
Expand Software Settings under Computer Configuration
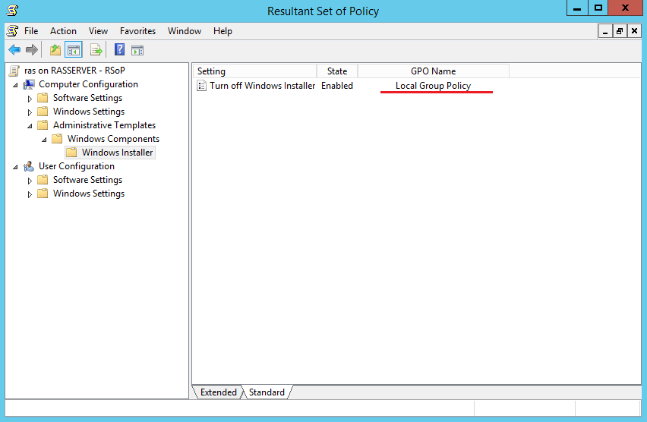click(x=30, y=99)
